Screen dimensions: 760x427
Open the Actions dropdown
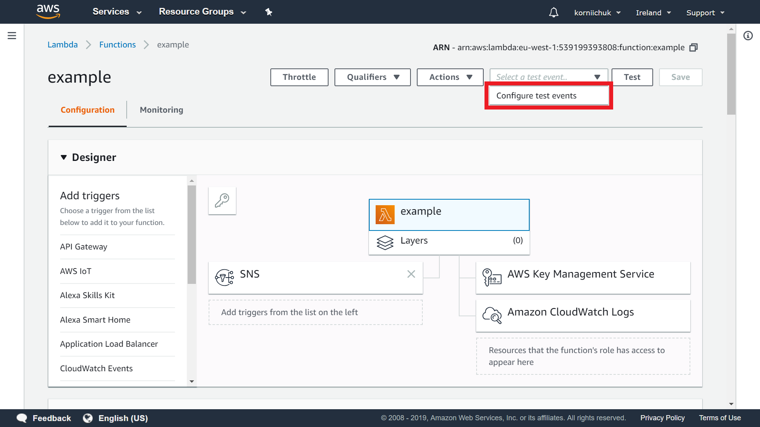point(450,77)
